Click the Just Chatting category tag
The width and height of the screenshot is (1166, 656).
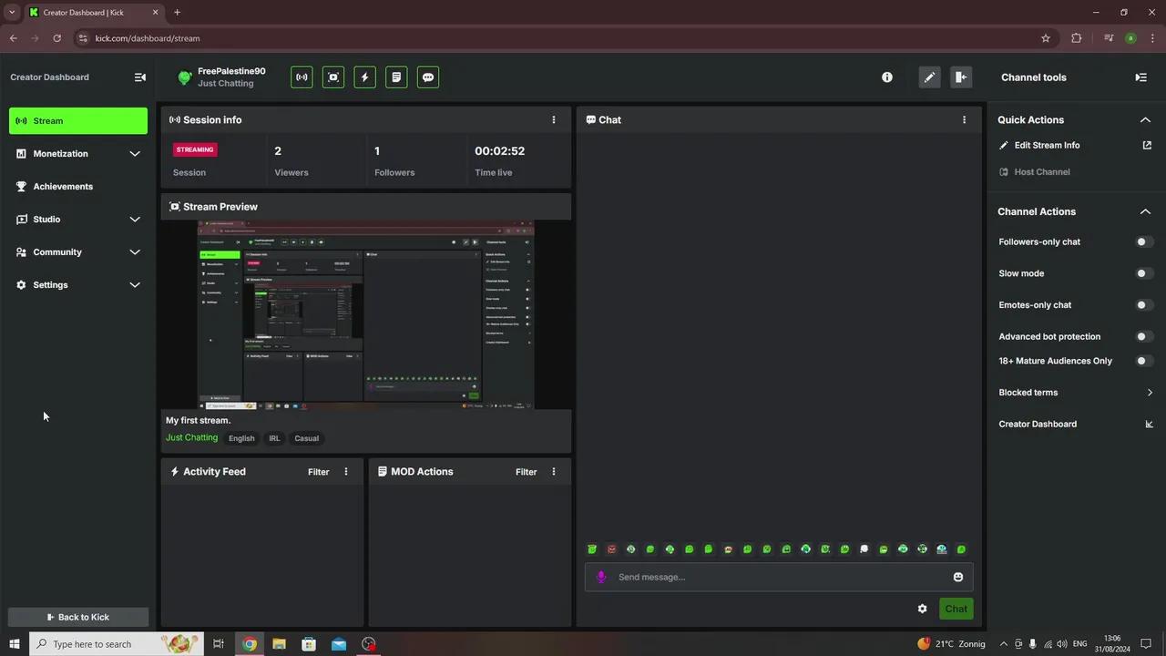pyautogui.click(x=191, y=437)
